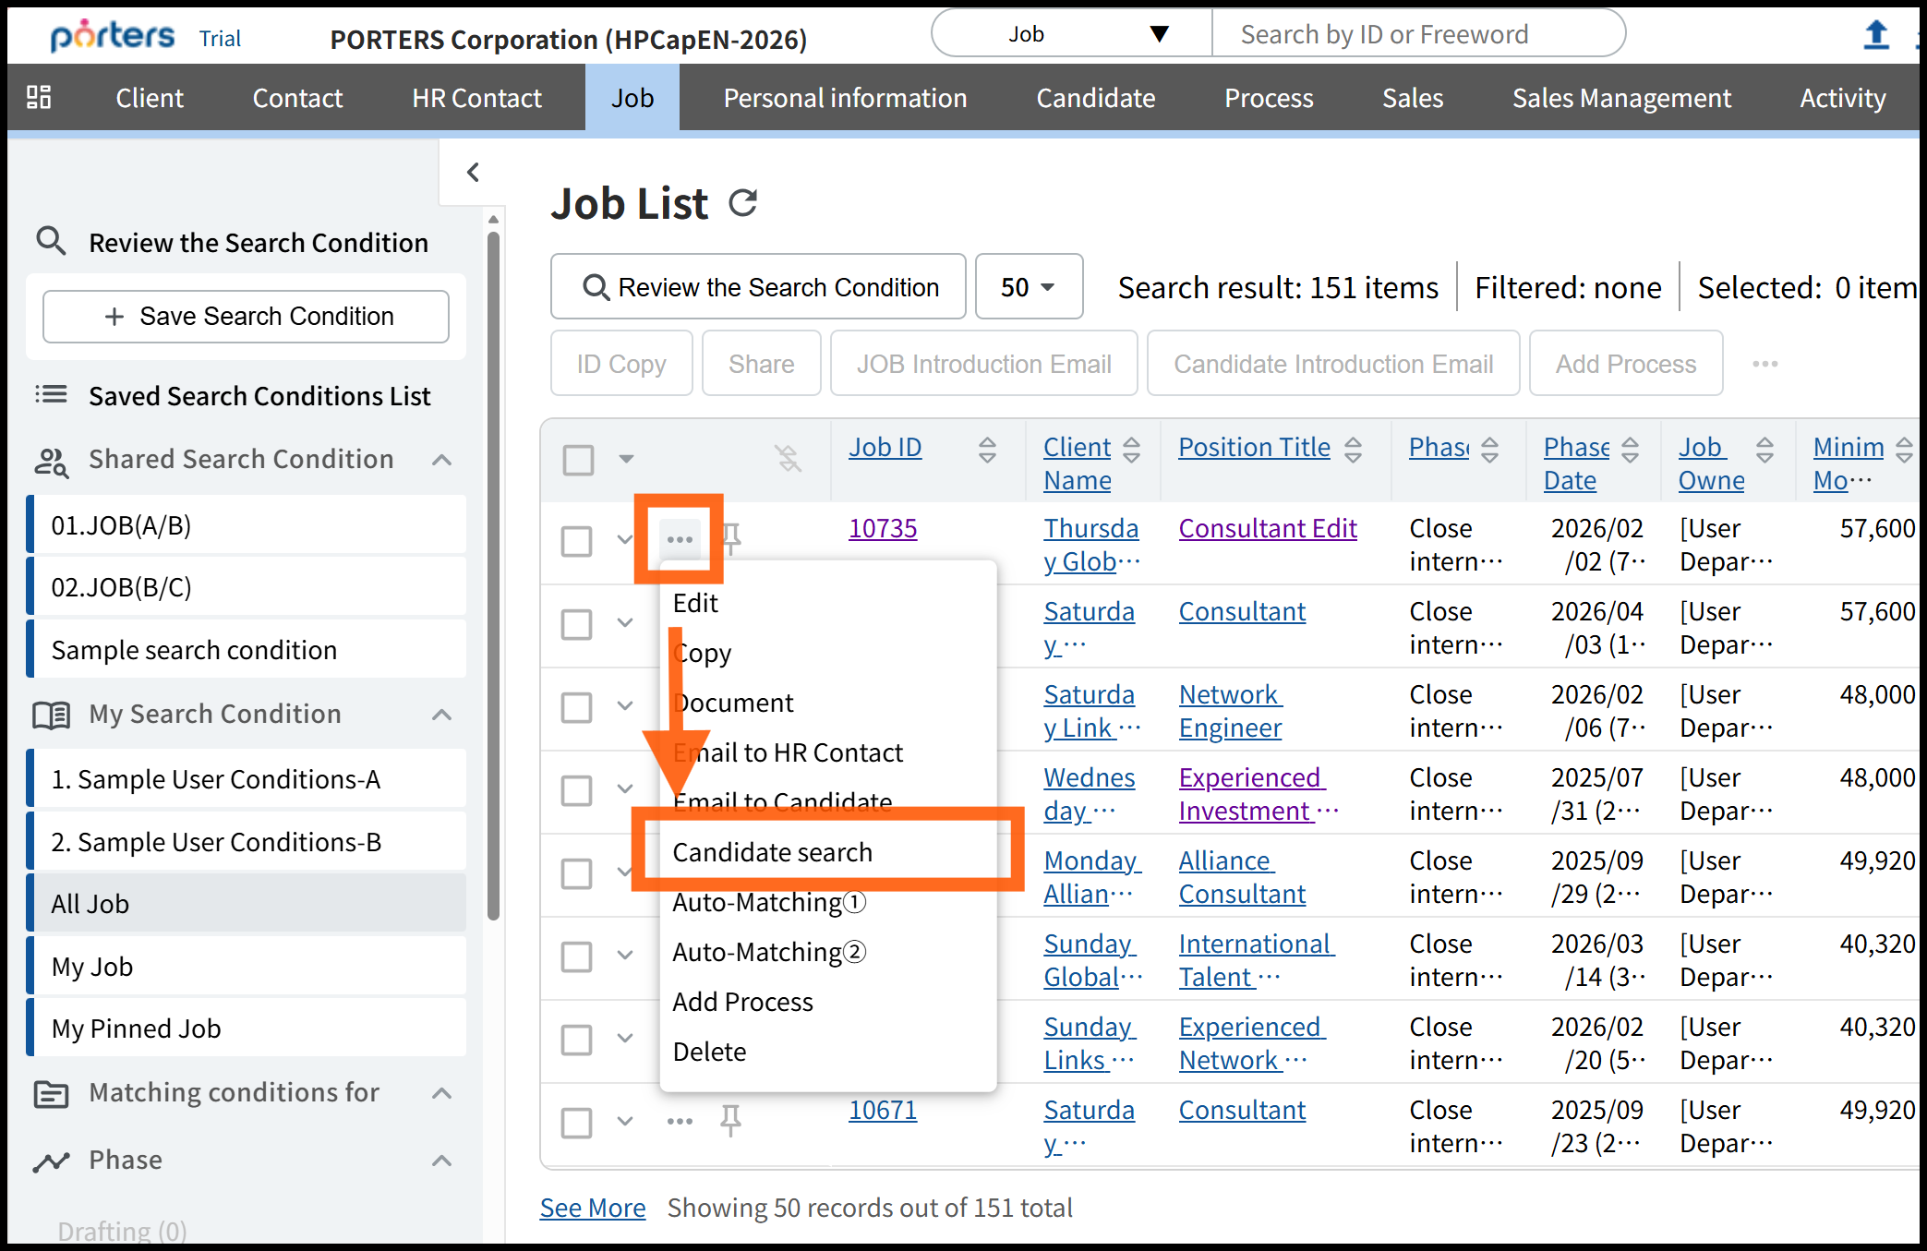Open the more actions ellipsis after Add Process
This screenshot has height=1251, width=1927.
[x=1764, y=364]
